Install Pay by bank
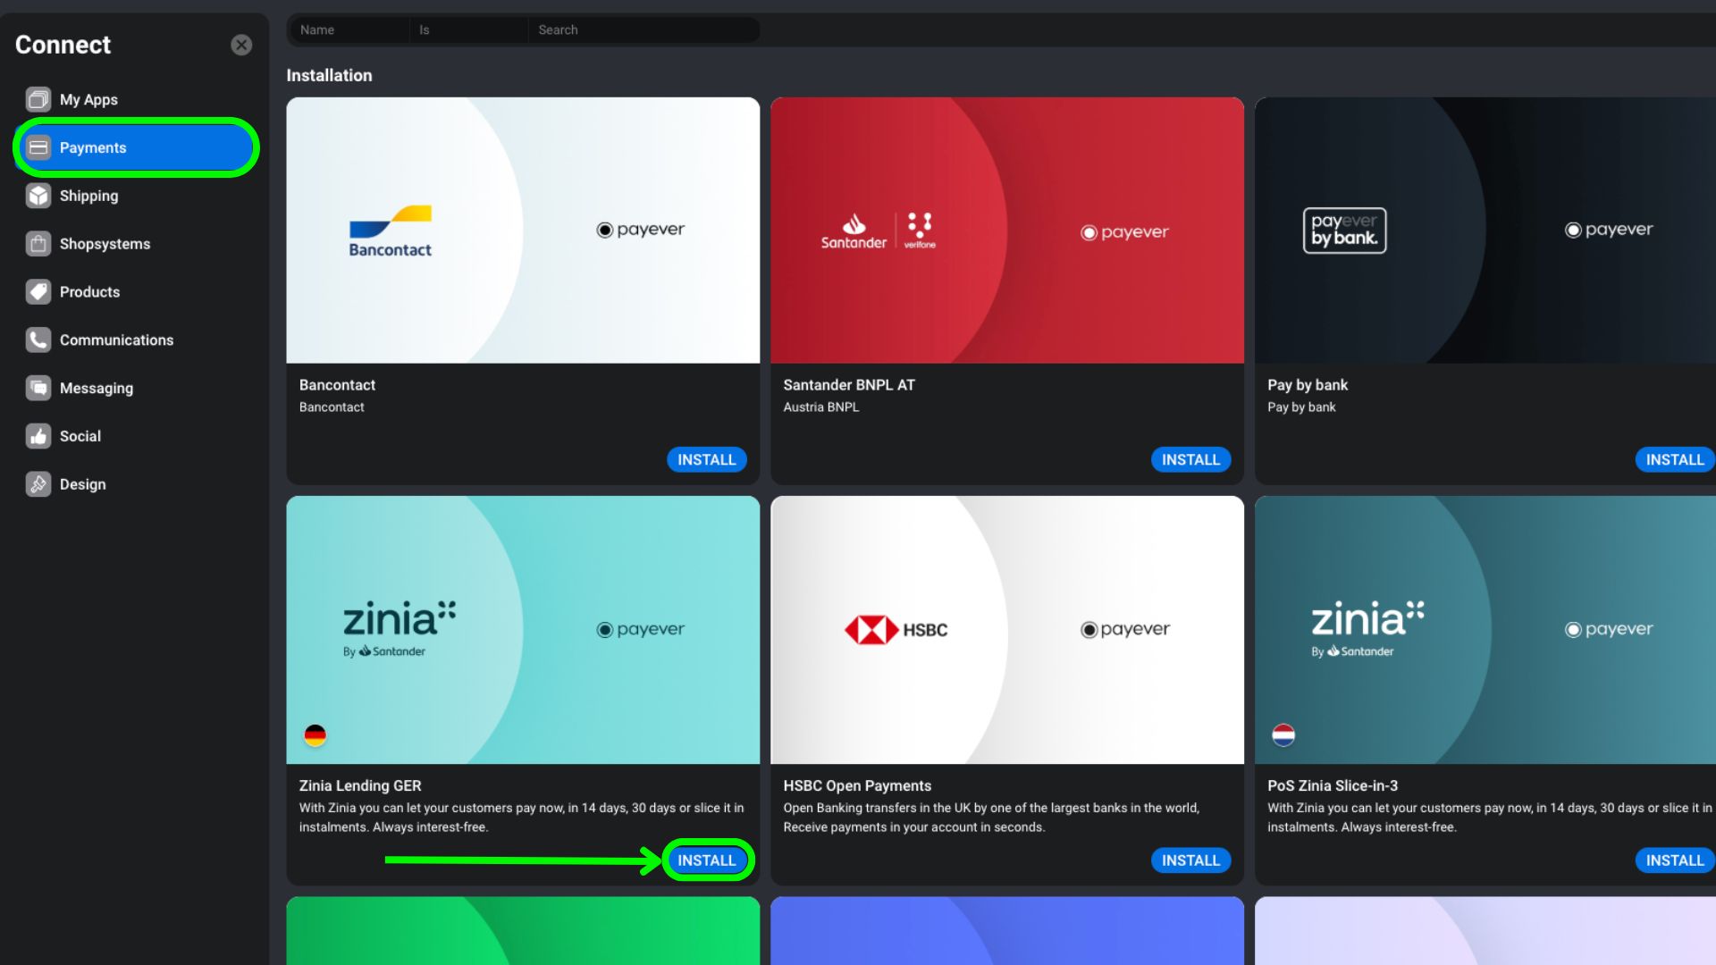 pyautogui.click(x=1675, y=459)
